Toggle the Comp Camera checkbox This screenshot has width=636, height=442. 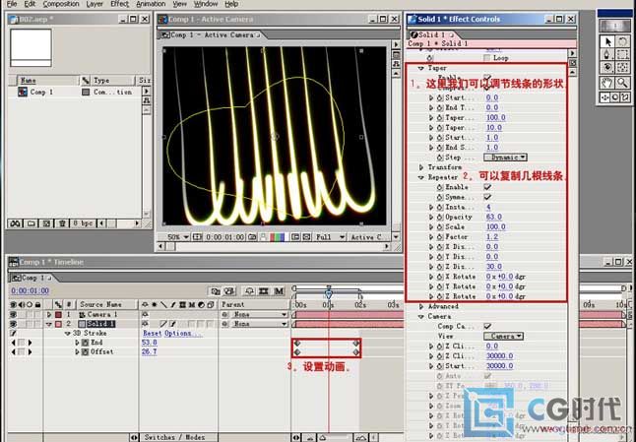(x=487, y=326)
